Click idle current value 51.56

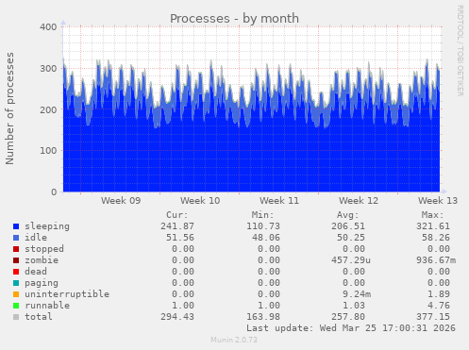[180, 238]
